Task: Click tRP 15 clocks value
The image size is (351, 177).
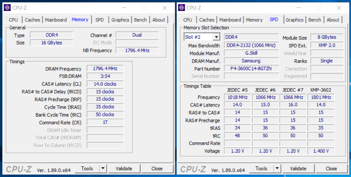Action: click(105, 99)
